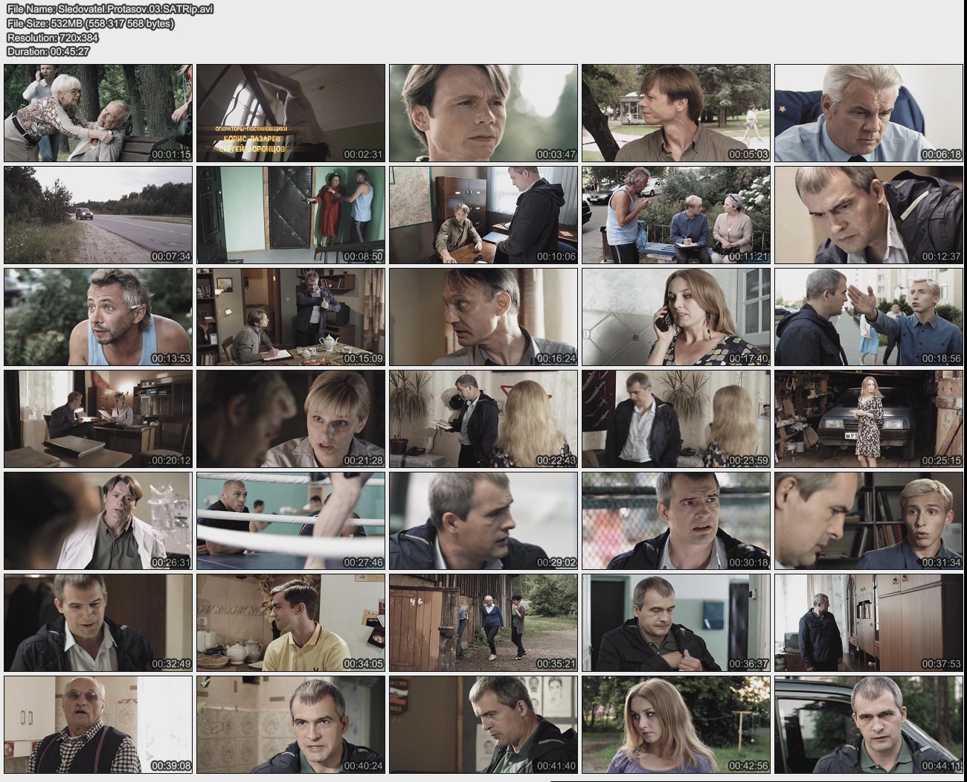Open the office scene thumbnail at 00:20:12

click(x=98, y=419)
